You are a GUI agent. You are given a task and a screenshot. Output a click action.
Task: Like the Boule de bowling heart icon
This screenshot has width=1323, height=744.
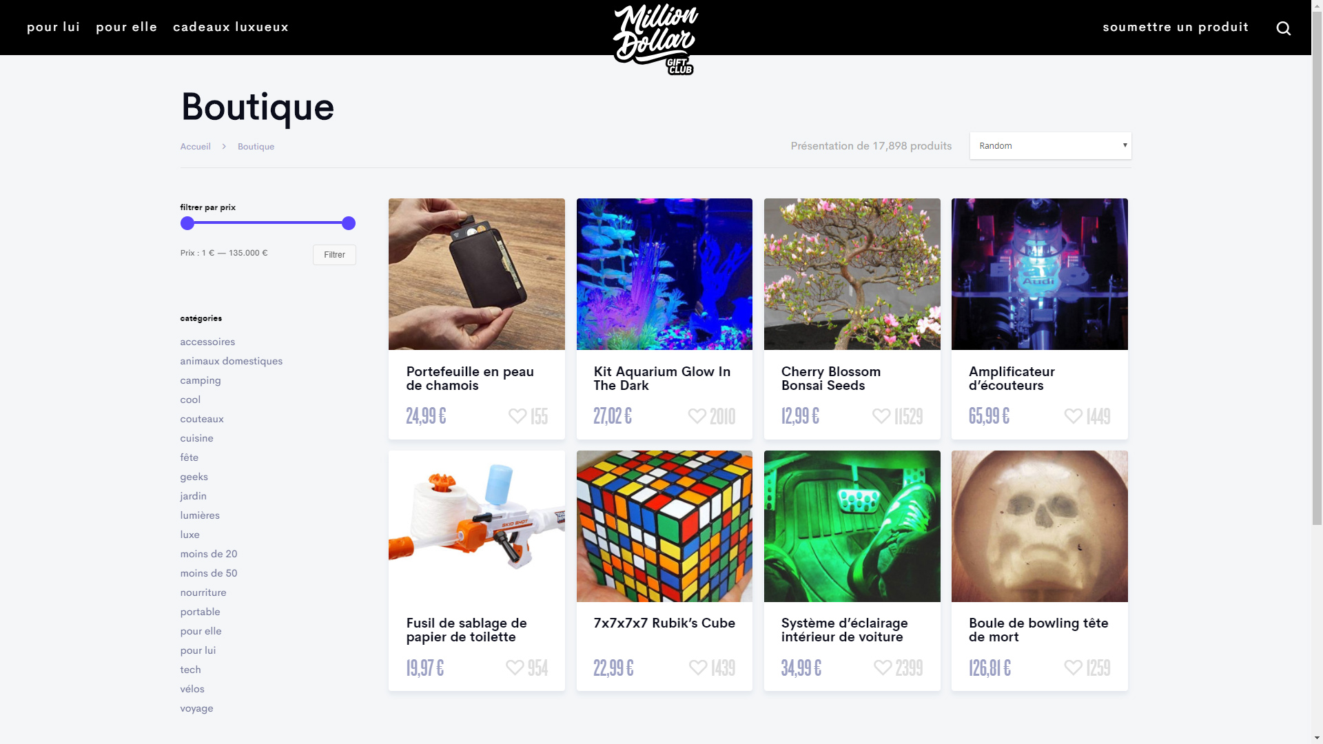1073,668
